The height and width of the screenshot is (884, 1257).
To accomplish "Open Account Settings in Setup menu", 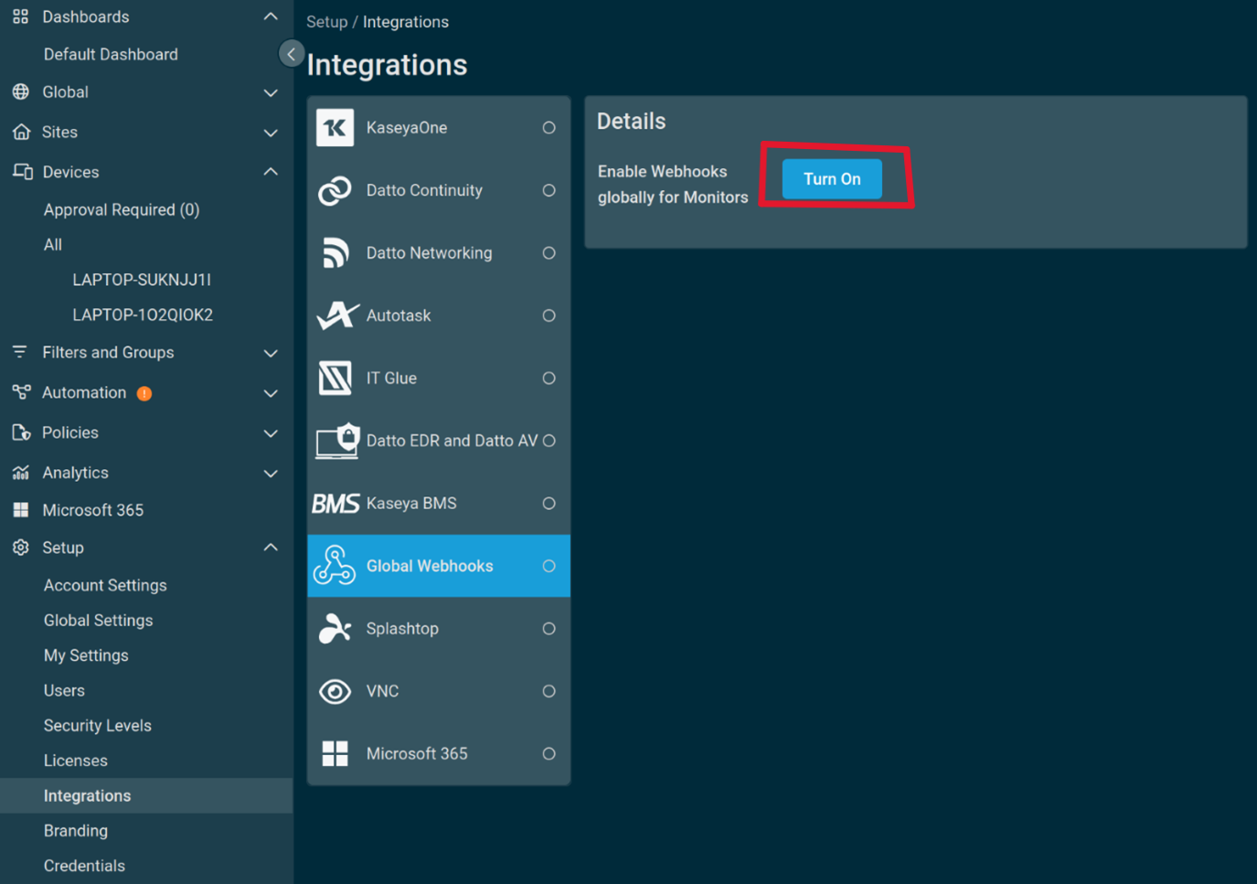I will (105, 585).
